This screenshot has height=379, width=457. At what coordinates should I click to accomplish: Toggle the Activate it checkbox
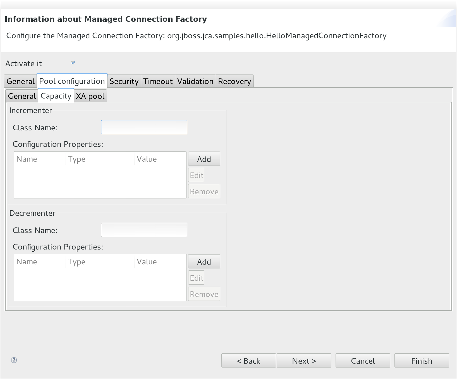click(x=73, y=63)
